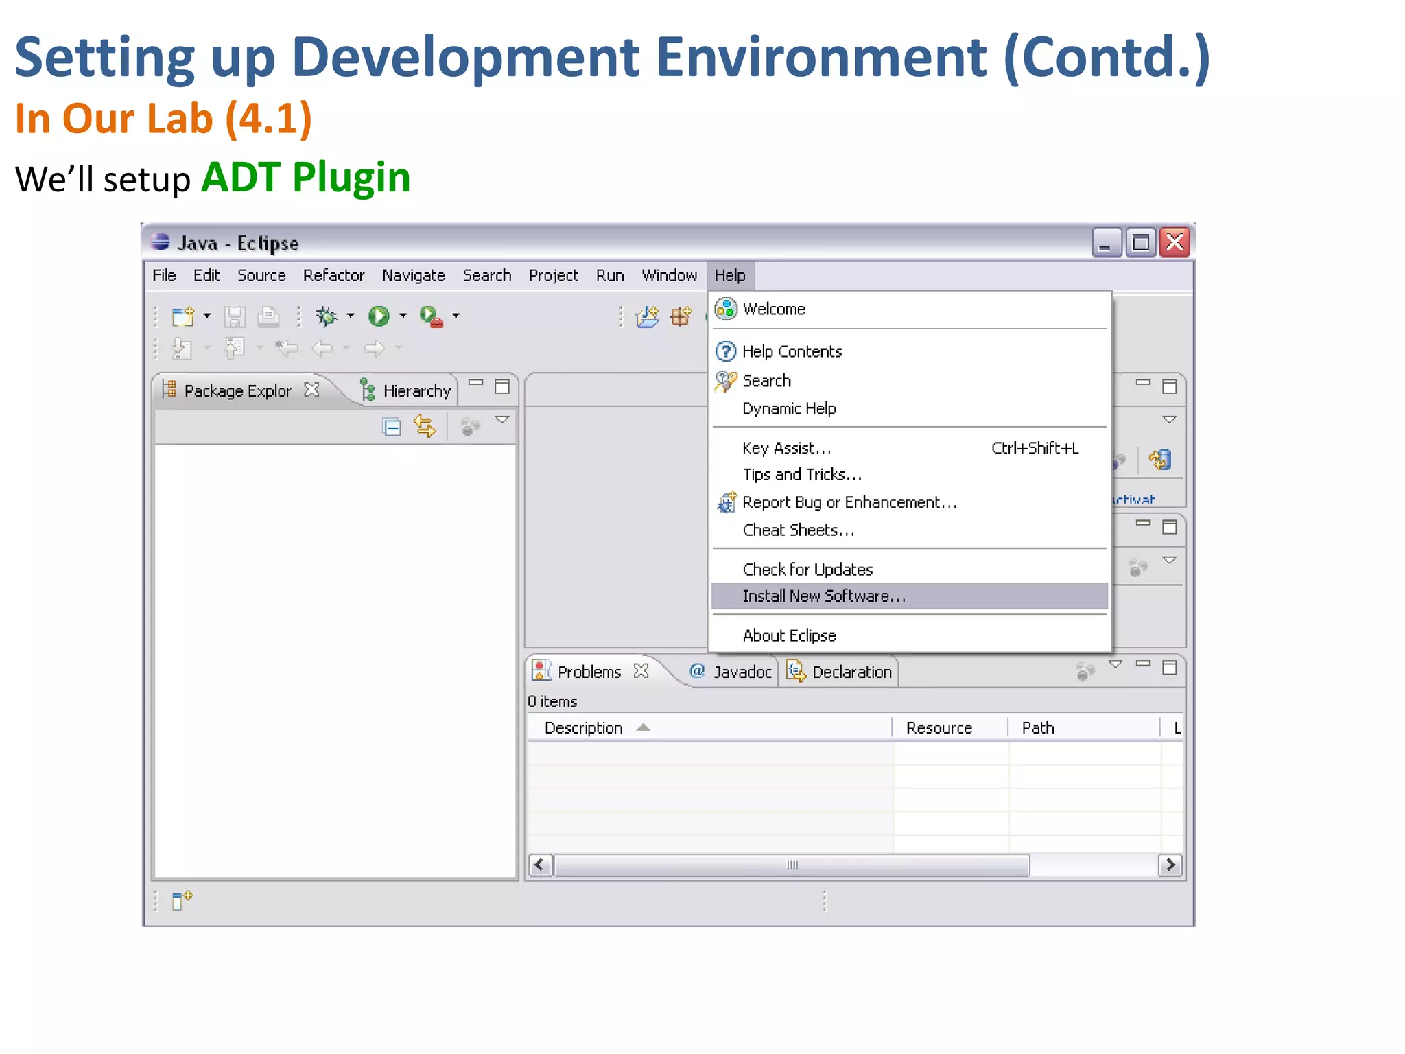
Task: Close the Problems tab
Action: 641,670
